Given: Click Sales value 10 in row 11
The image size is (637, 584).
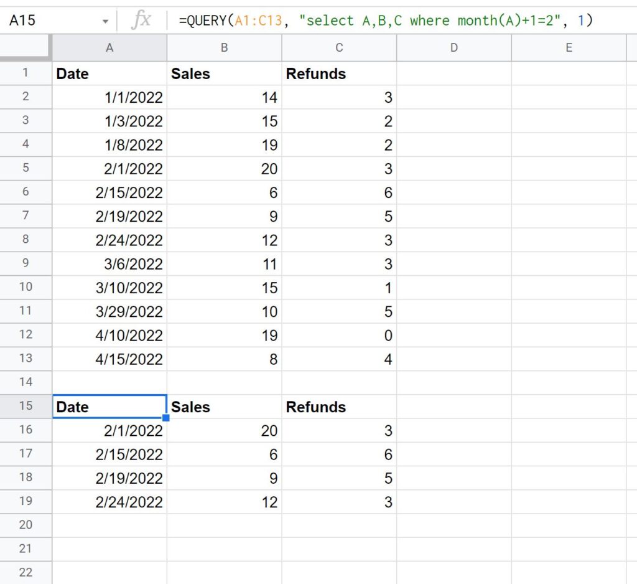Looking at the screenshot, I should point(224,311).
